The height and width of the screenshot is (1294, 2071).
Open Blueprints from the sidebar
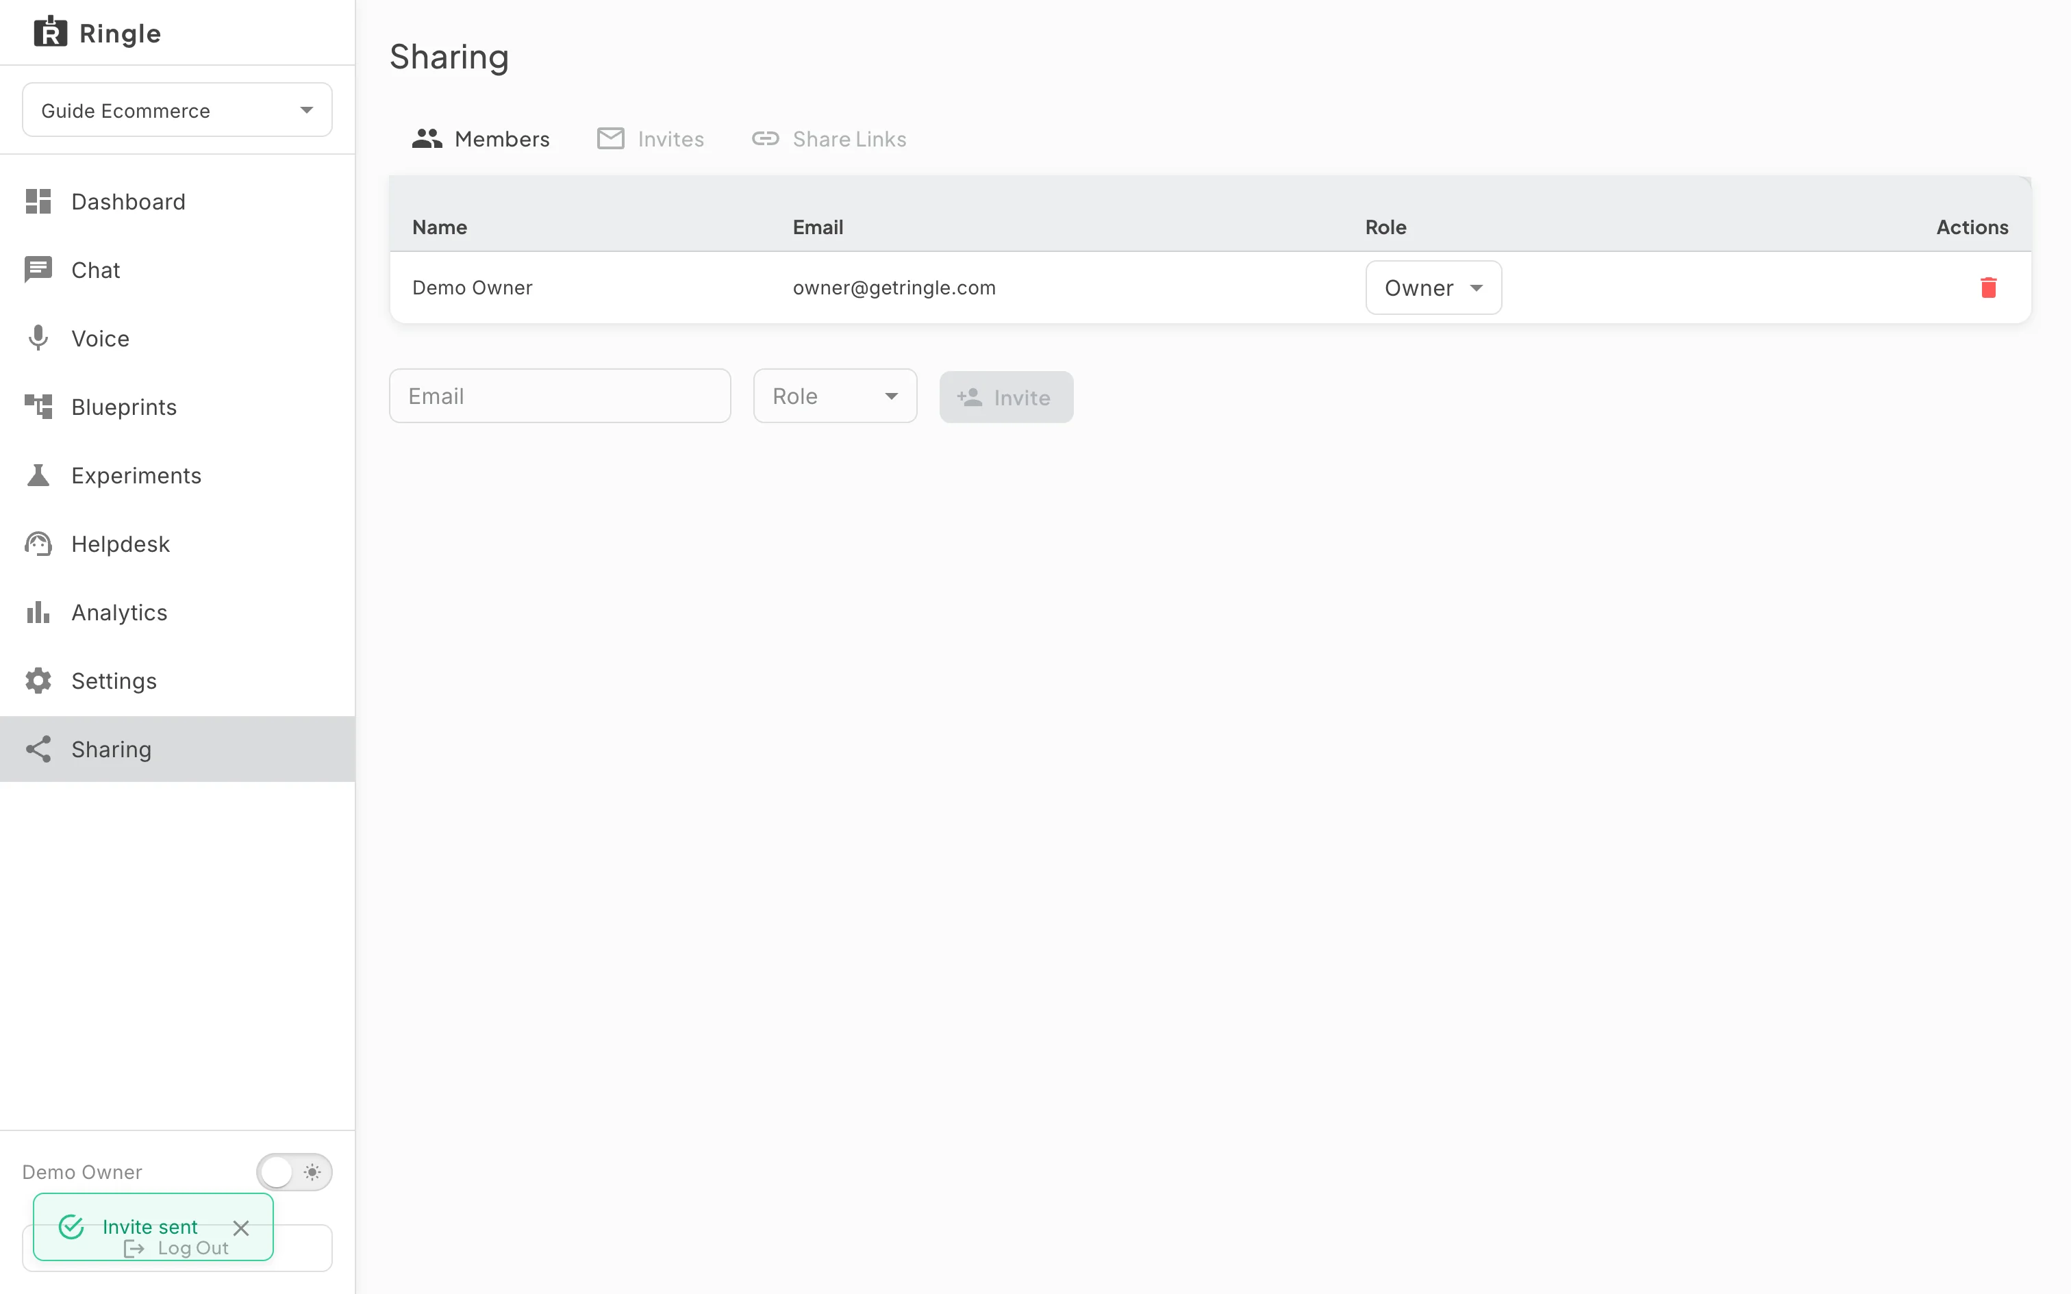pyautogui.click(x=177, y=407)
